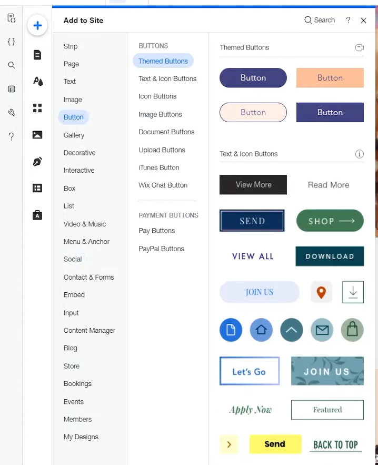This screenshot has height=465, width=378.
Task: Select the Gallery category
Action: pyautogui.click(x=74, y=135)
